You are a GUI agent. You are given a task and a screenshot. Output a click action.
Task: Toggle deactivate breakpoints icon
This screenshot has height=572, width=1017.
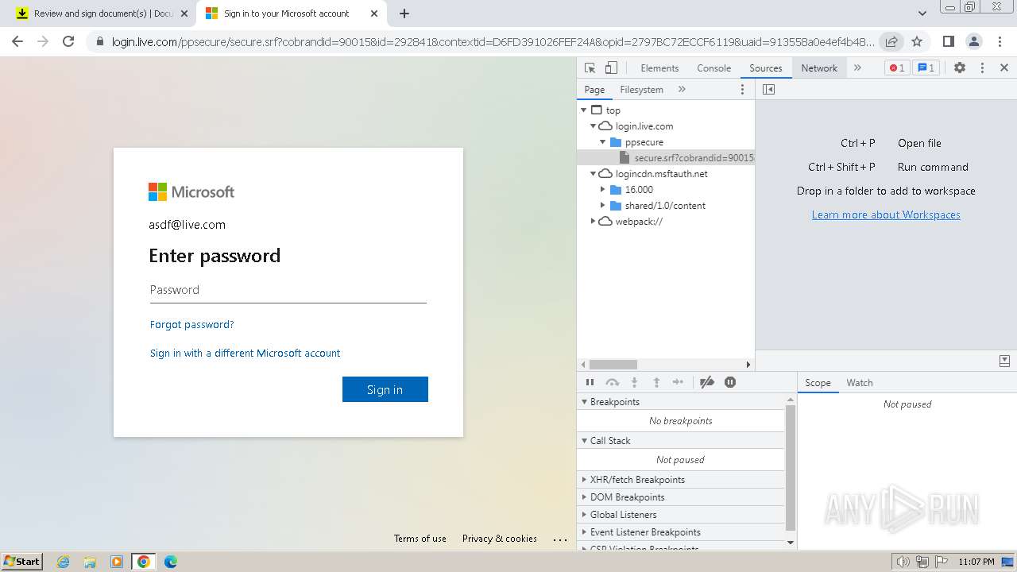(707, 383)
